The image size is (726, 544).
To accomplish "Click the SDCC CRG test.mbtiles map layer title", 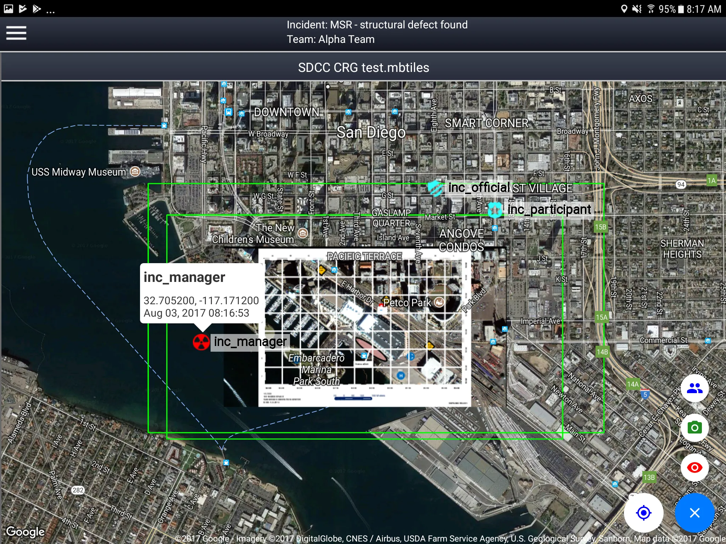I will point(363,68).
